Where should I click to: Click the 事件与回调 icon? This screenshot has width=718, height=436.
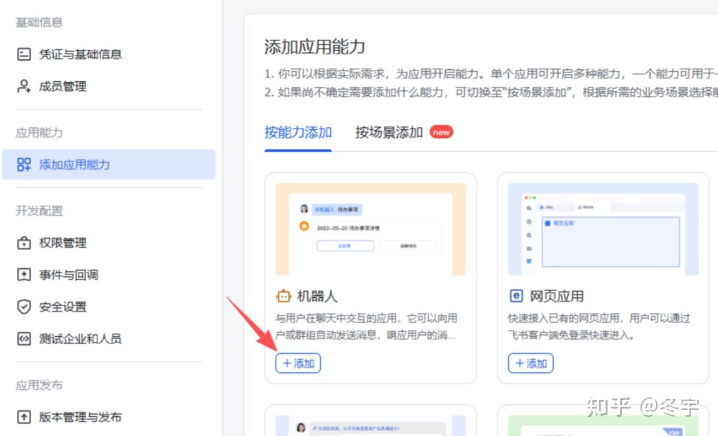[24, 274]
